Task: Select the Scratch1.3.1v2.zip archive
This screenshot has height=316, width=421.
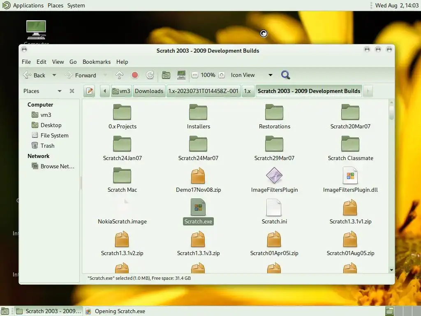Action: 122,244
